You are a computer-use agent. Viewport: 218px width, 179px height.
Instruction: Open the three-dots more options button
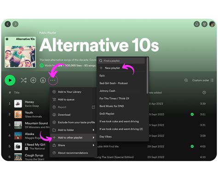tap(53, 80)
